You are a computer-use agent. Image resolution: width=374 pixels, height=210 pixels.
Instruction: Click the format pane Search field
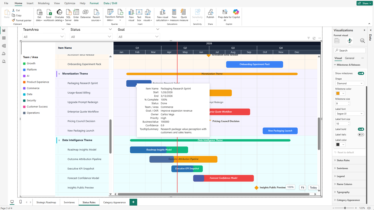click(x=350, y=50)
